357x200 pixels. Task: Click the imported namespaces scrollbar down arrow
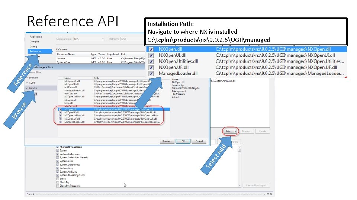point(239,186)
